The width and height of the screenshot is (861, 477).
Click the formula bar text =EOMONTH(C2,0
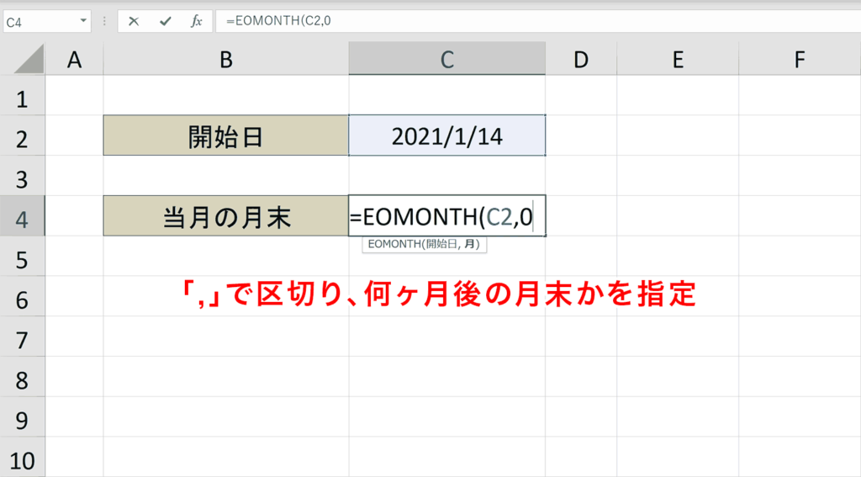[277, 21]
